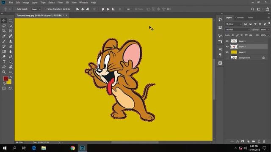Toggle lock position
This screenshot has height=152, width=271.
point(242,35)
